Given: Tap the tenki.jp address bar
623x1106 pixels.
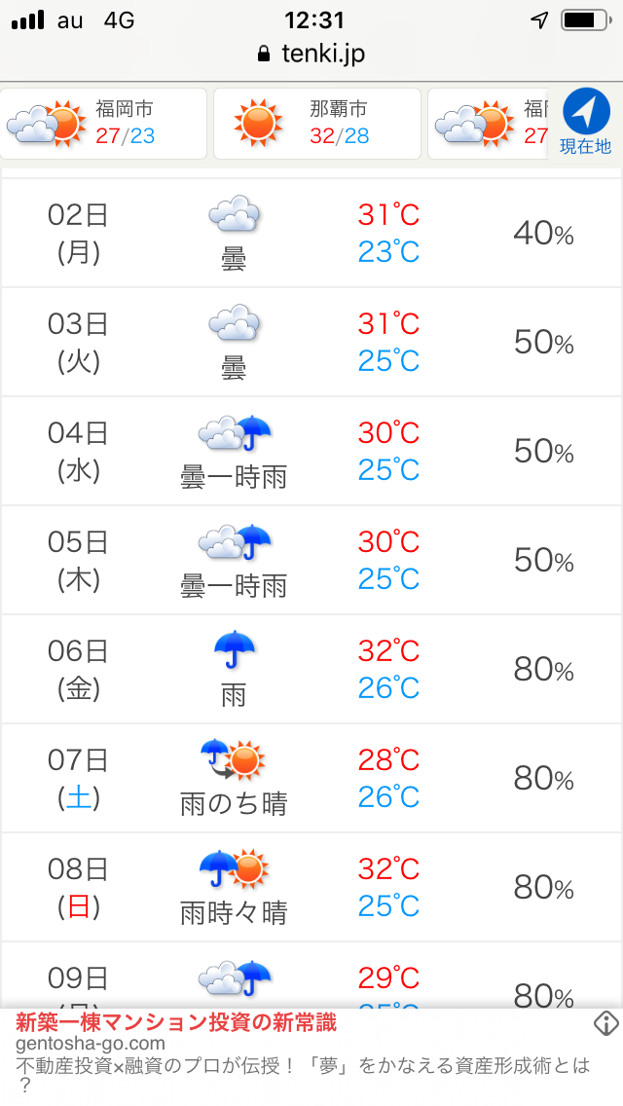Looking at the screenshot, I should pos(311,54).
